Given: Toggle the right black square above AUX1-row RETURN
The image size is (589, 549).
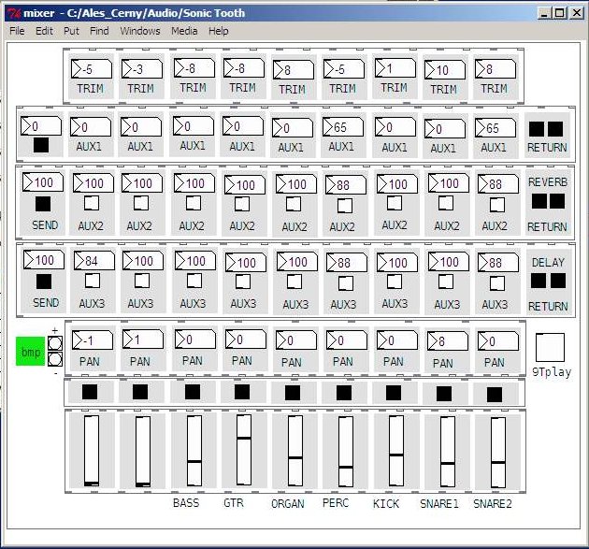Looking at the screenshot, I should click(555, 129).
